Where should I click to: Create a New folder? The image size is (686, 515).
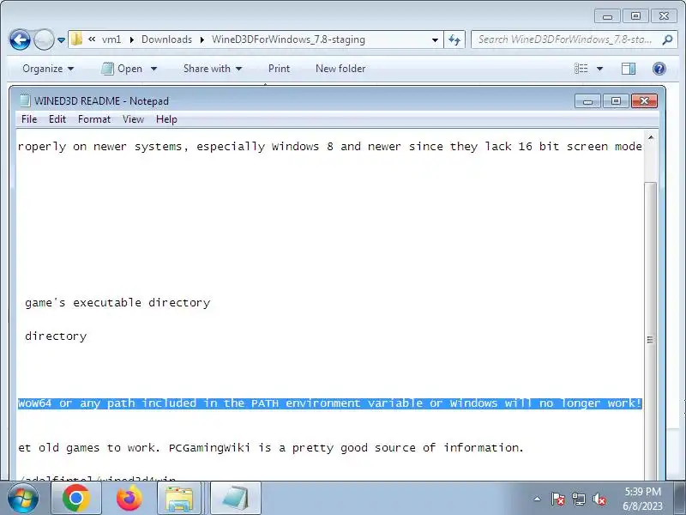pyautogui.click(x=340, y=69)
